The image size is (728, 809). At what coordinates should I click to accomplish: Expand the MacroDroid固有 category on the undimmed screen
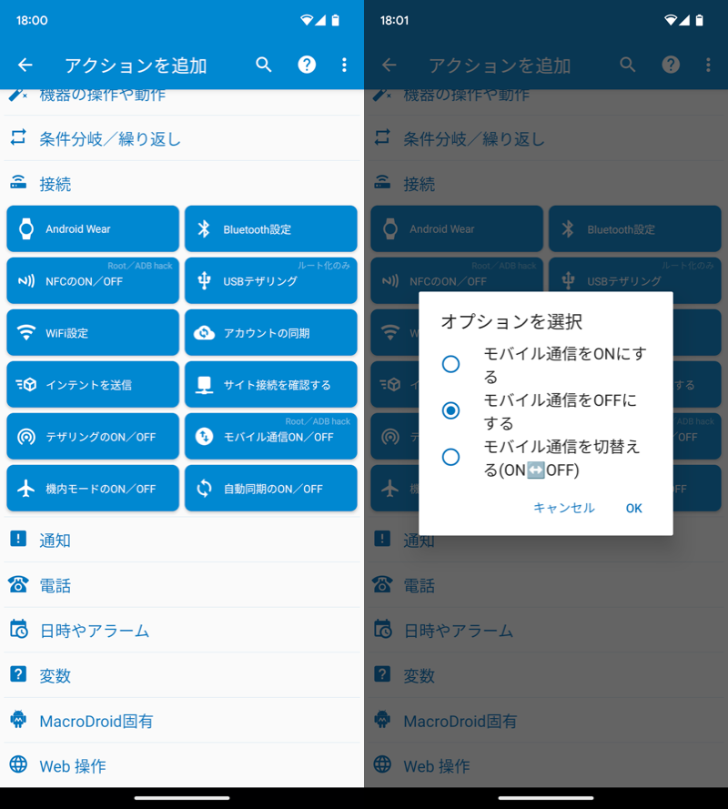(96, 721)
